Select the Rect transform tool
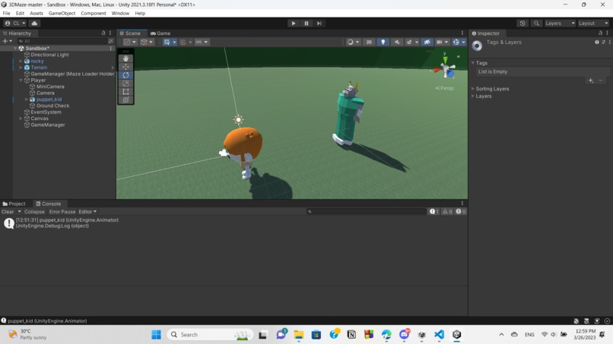The height and width of the screenshot is (344, 613). click(125, 92)
